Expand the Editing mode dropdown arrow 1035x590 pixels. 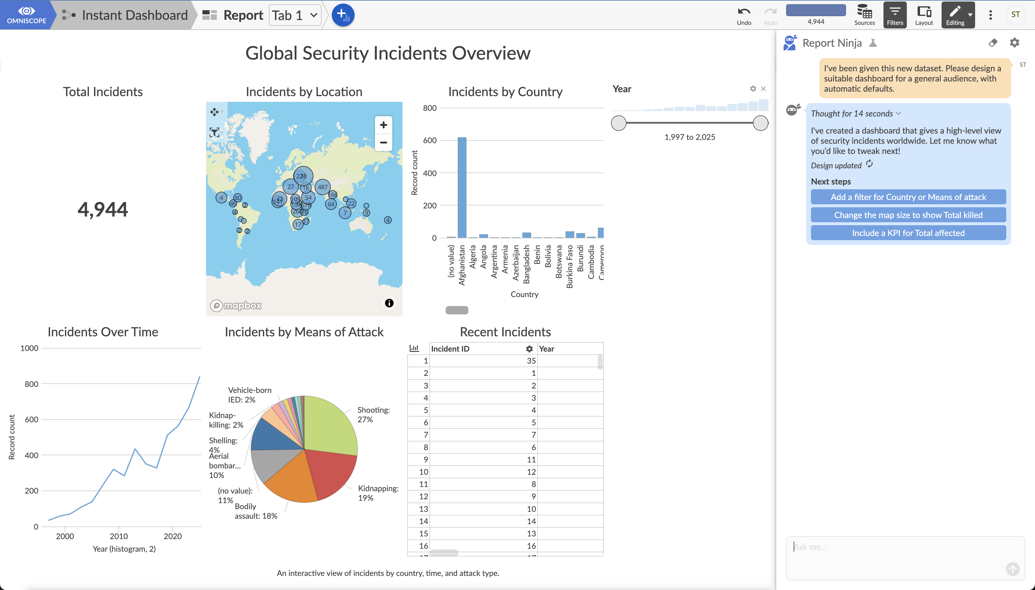point(970,15)
